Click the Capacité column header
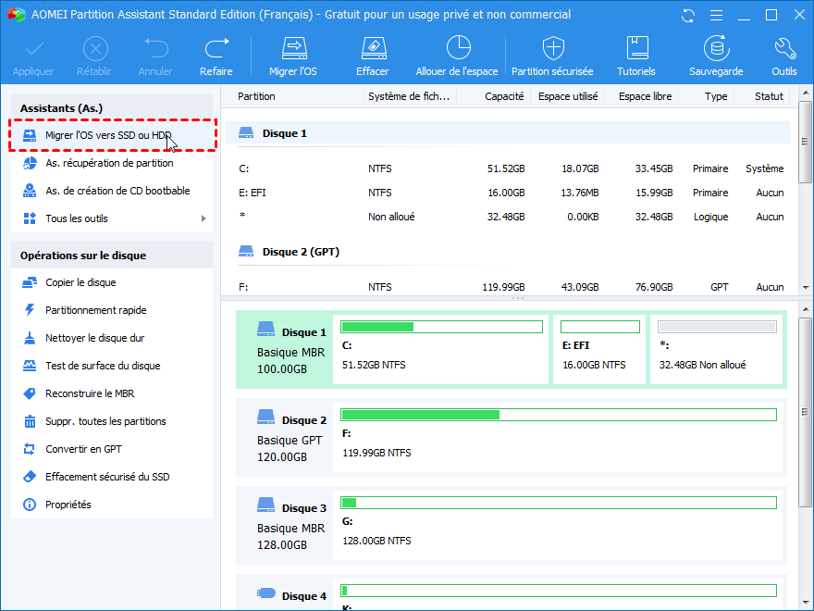Image resolution: width=814 pixels, height=611 pixels. tap(504, 96)
